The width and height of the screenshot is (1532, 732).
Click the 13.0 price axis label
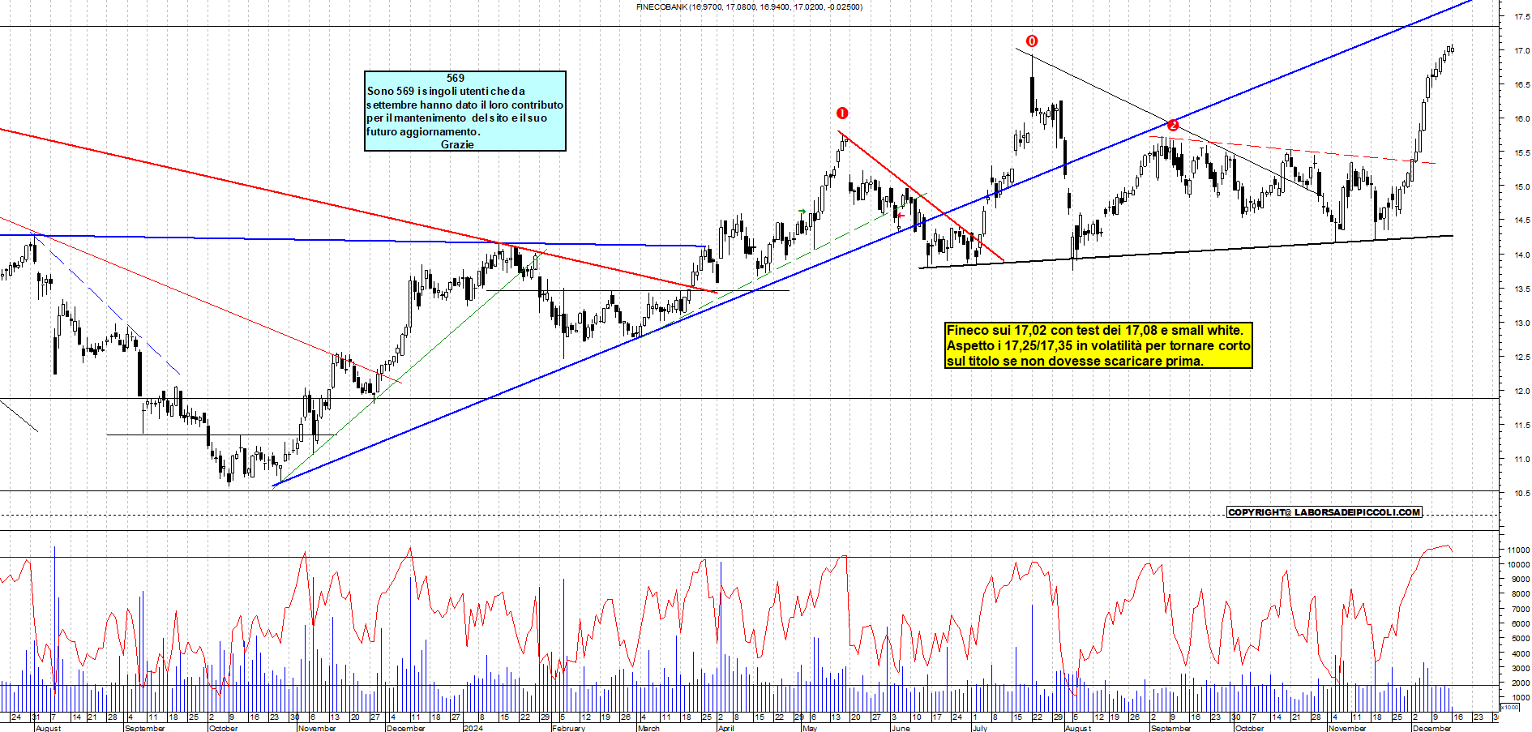[x=1521, y=323]
